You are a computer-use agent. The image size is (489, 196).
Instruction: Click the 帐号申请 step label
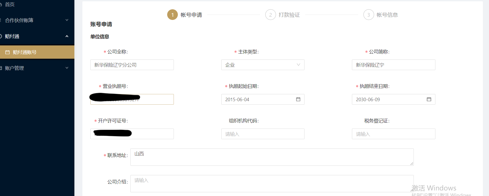point(191,15)
